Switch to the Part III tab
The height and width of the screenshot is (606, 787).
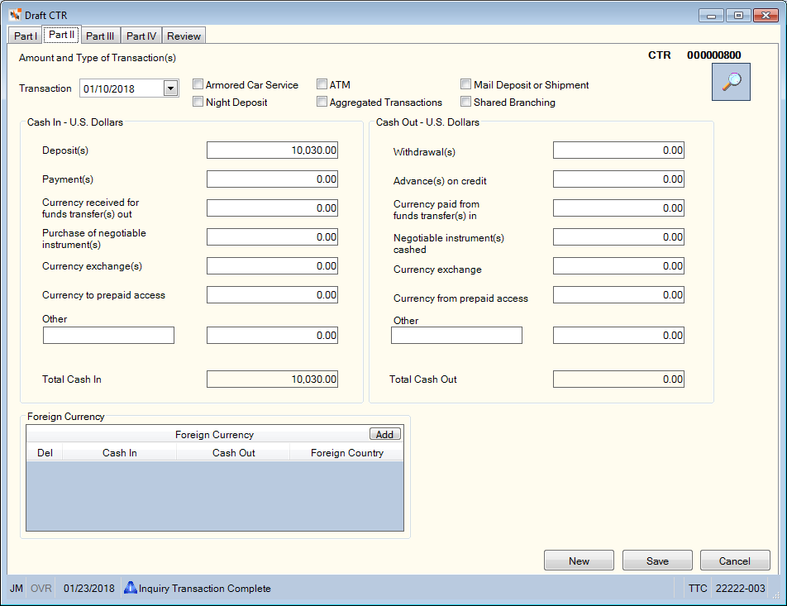click(100, 36)
